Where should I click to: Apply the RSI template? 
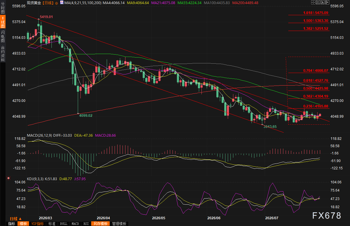pos(86,224)
